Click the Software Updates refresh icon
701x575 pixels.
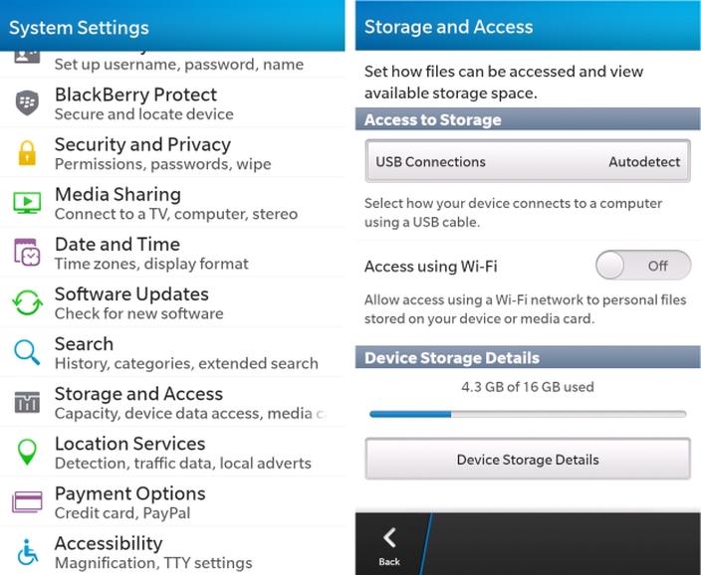point(27,302)
